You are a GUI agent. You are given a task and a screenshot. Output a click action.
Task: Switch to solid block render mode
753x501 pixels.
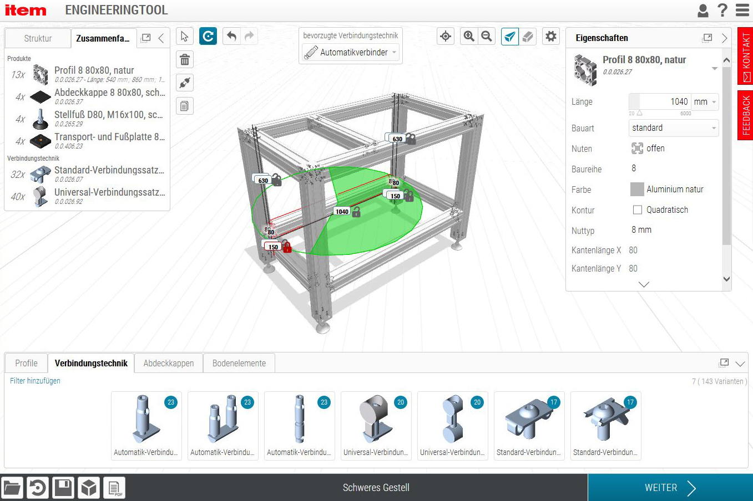click(528, 36)
